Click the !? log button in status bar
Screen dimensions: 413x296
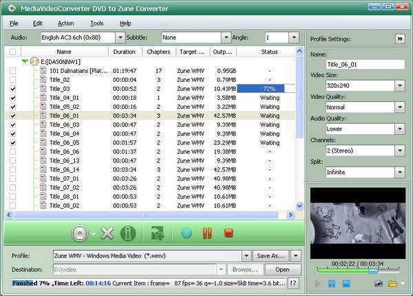click(x=293, y=284)
